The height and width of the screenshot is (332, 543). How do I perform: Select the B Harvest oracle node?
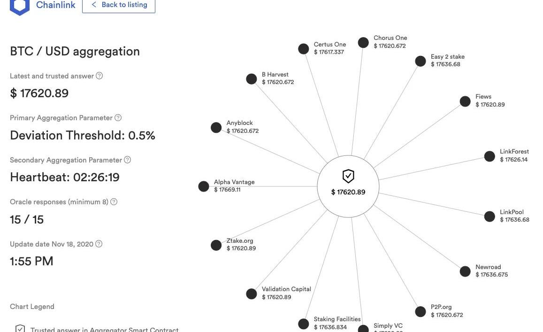[252, 78]
